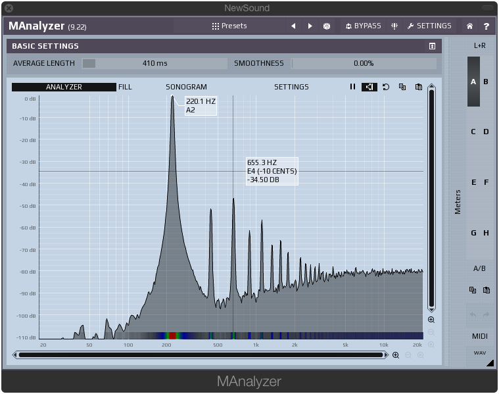This screenshot has height=394, width=499.
Task: Click the dimmed redo arrow
Action: (x=487, y=314)
